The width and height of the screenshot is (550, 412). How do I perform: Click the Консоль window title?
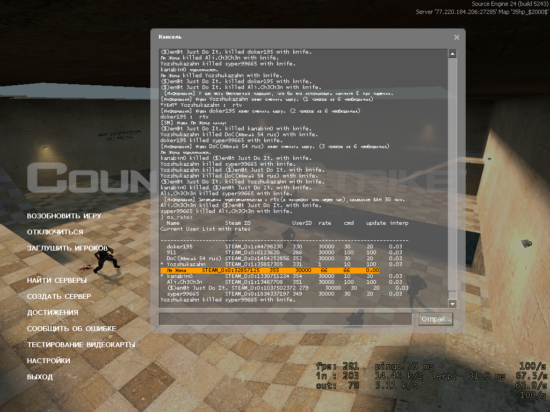[x=170, y=37]
